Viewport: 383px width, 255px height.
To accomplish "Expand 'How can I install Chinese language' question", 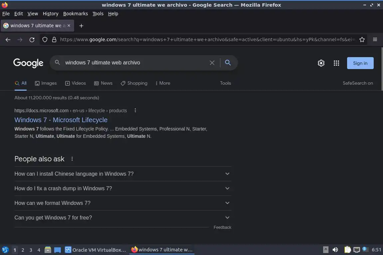I will click(123, 174).
